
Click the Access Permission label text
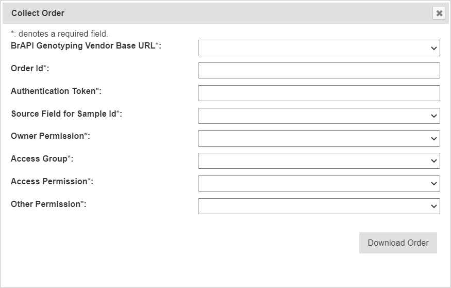click(x=52, y=182)
